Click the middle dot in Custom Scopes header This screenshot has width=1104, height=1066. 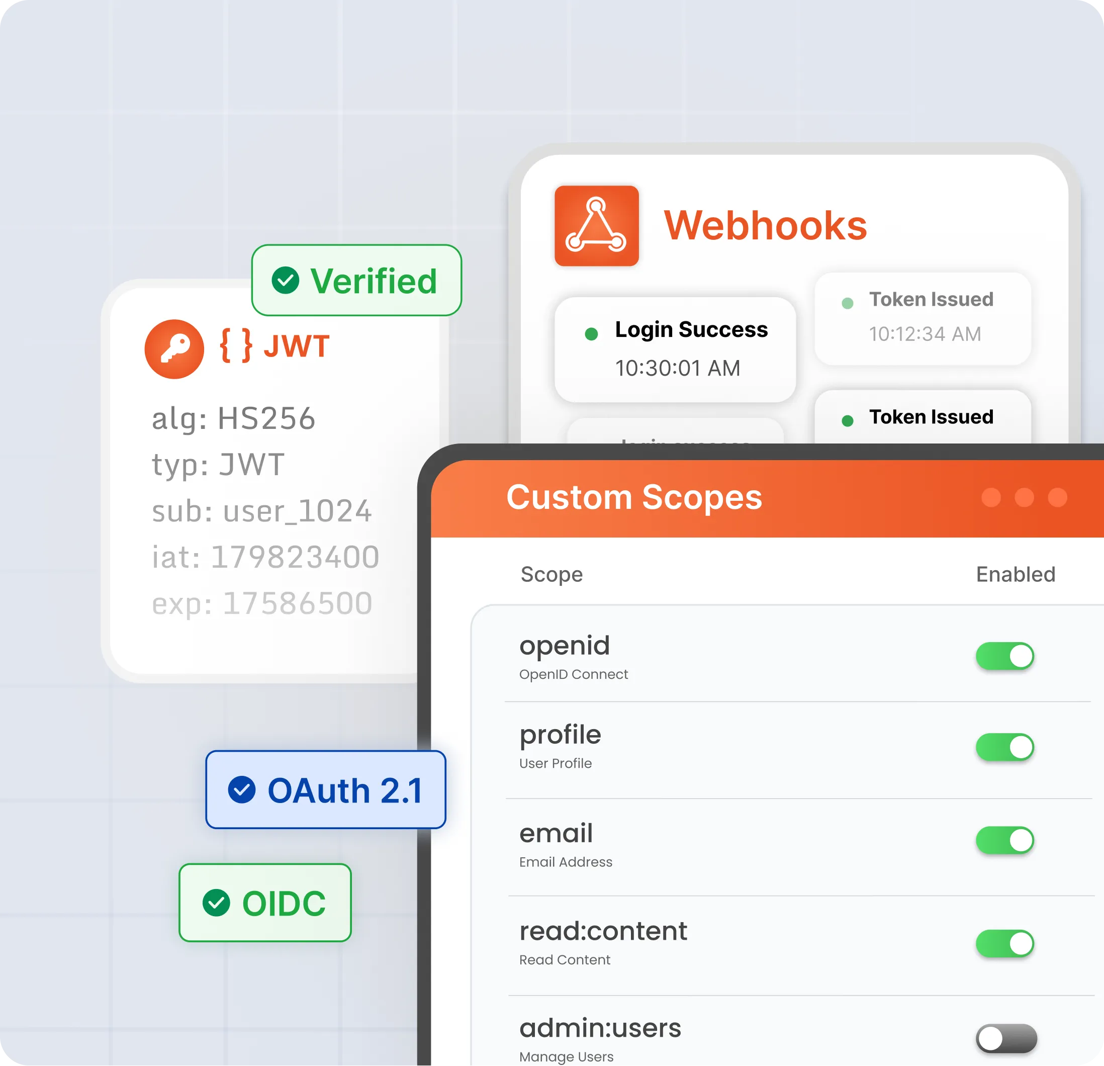pos(1024,497)
